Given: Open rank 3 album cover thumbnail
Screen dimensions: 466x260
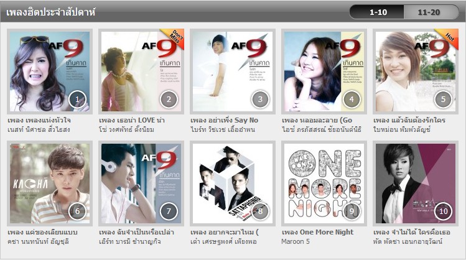Looking at the screenshot, I should pos(233,72).
